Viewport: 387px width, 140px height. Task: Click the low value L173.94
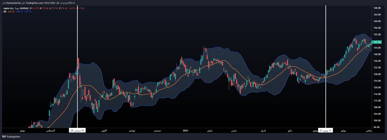(x=54, y=8)
